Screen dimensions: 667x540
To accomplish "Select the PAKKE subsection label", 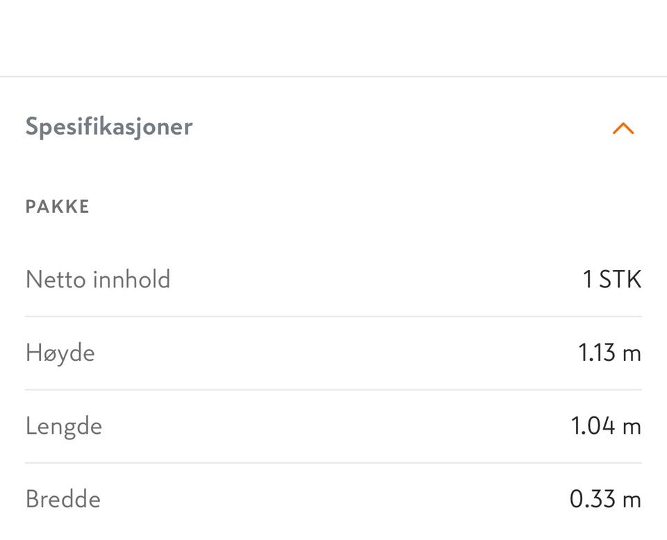I will pos(58,207).
